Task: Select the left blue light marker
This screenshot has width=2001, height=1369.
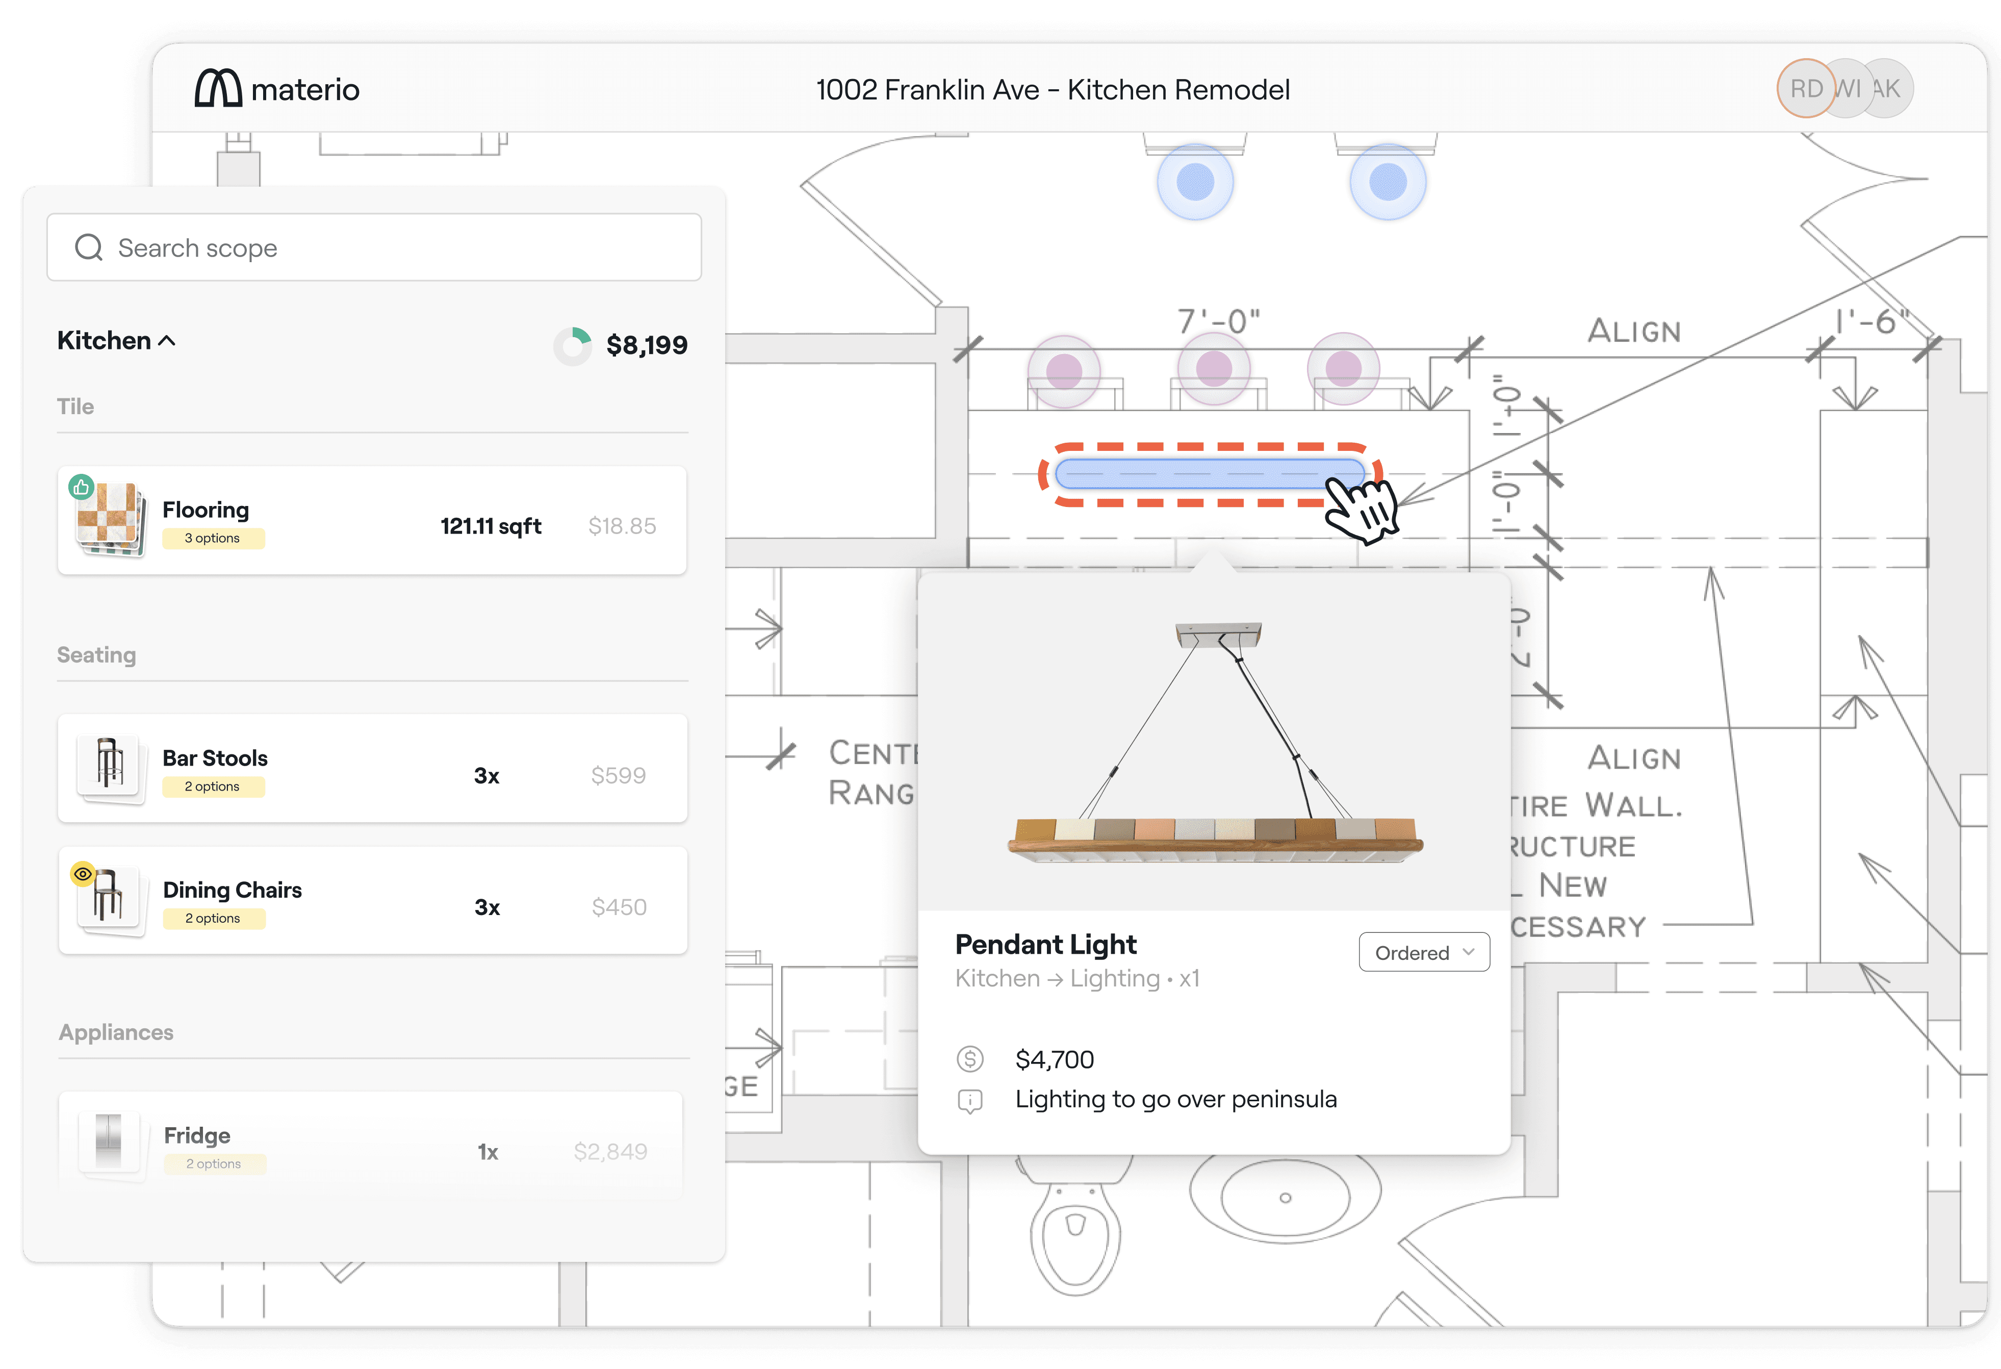Action: pyautogui.click(x=1195, y=183)
